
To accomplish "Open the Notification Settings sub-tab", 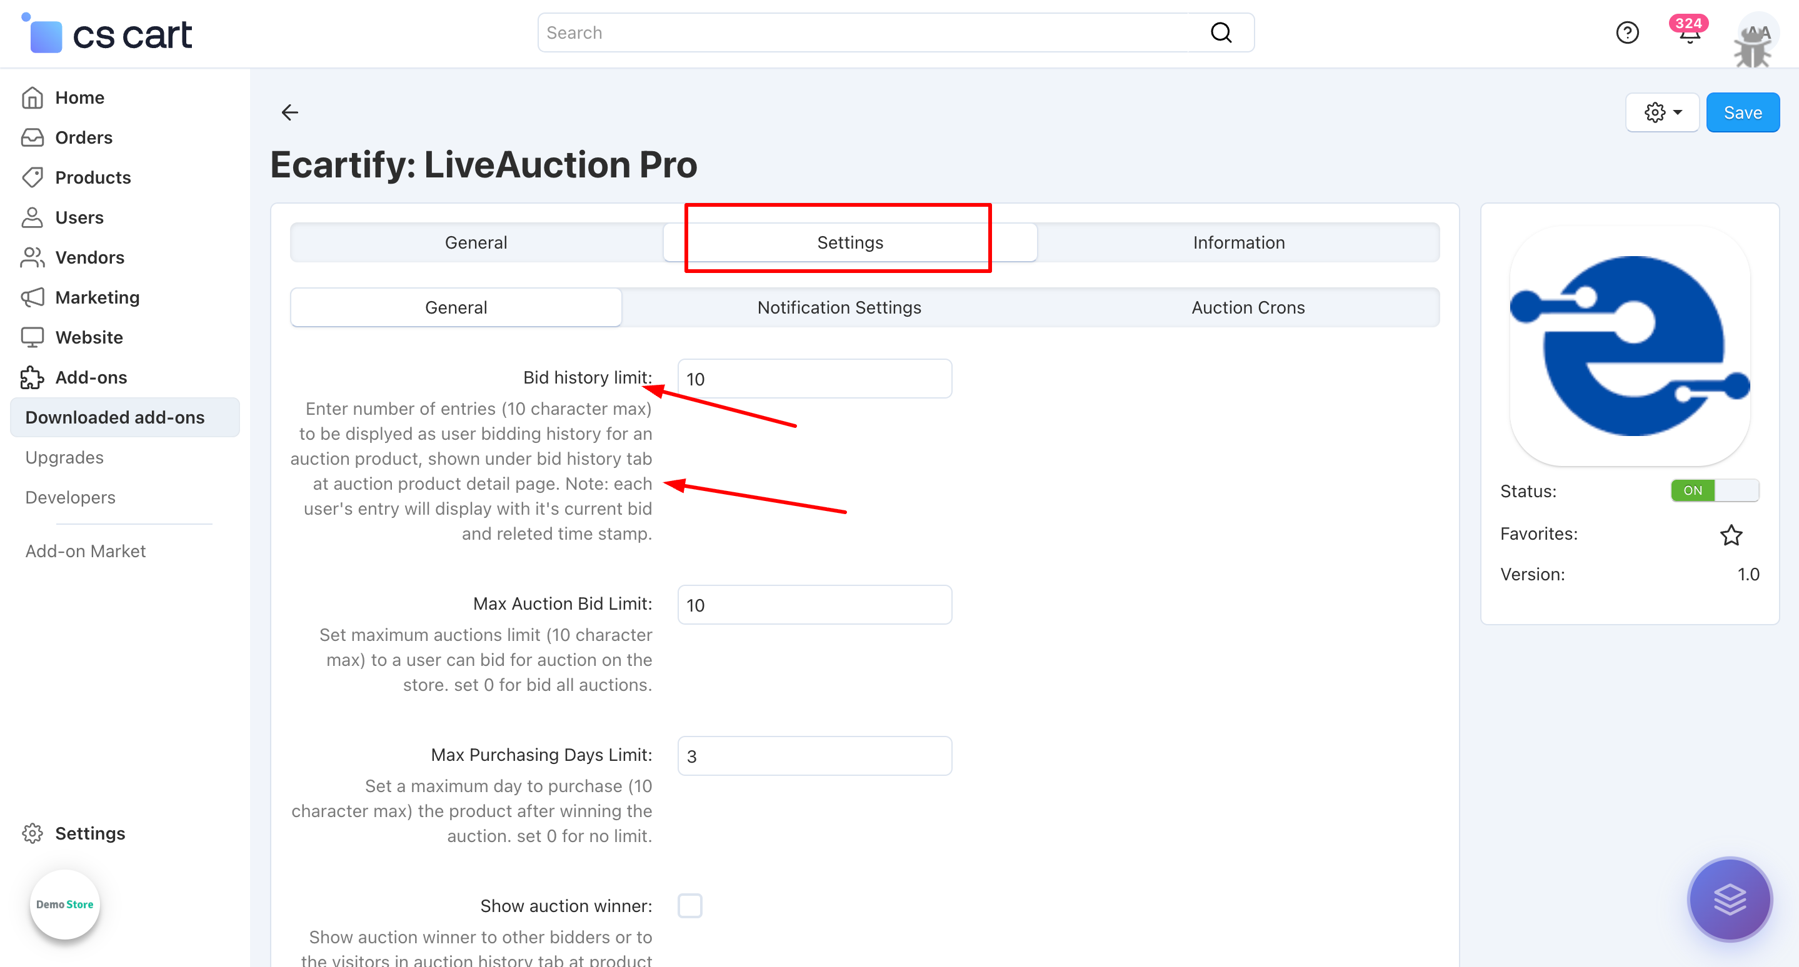I will 839,307.
